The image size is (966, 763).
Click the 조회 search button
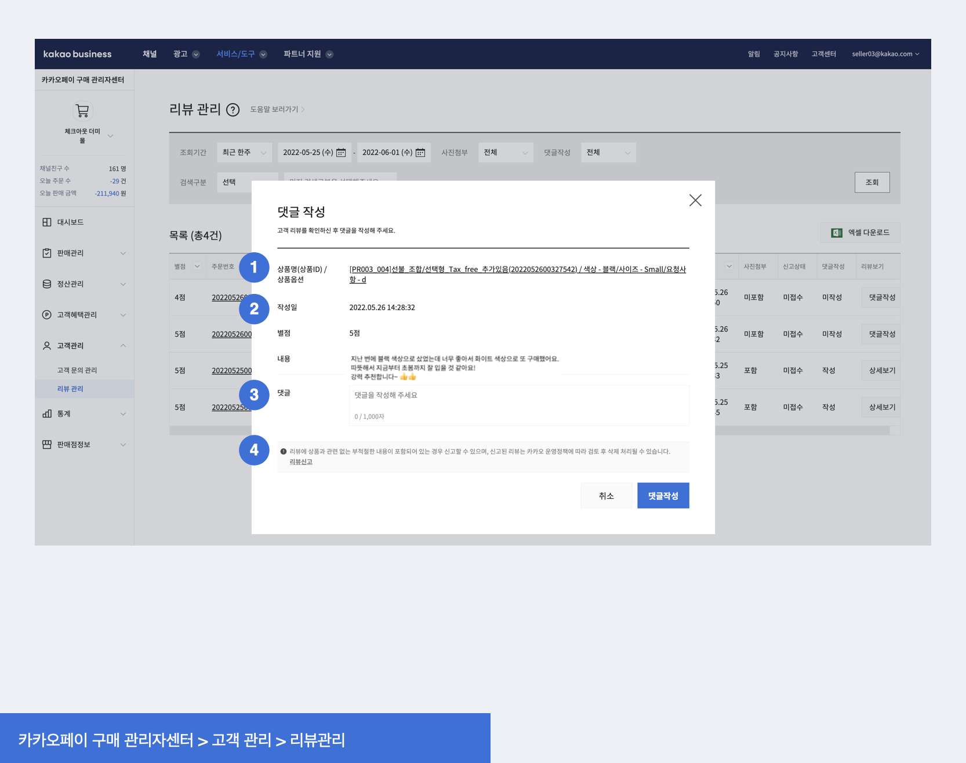point(872,182)
